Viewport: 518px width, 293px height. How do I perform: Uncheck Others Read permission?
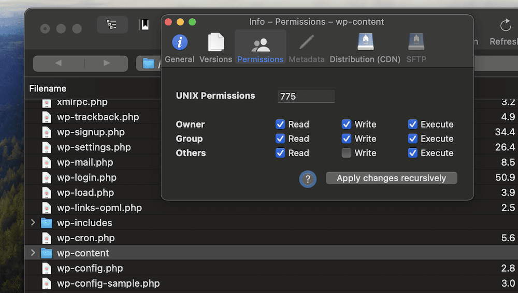(280, 153)
